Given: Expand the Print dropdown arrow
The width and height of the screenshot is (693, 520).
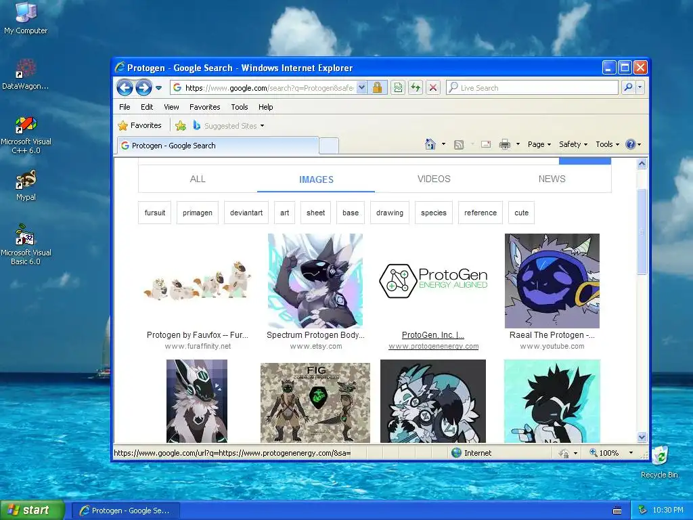Looking at the screenshot, I should (x=518, y=144).
